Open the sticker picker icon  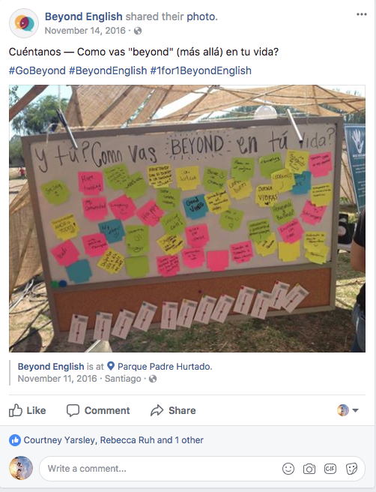351,469
